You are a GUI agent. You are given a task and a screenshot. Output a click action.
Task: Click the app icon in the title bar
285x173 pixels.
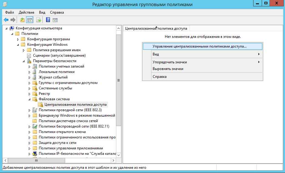pyautogui.click(x=5, y=4)
